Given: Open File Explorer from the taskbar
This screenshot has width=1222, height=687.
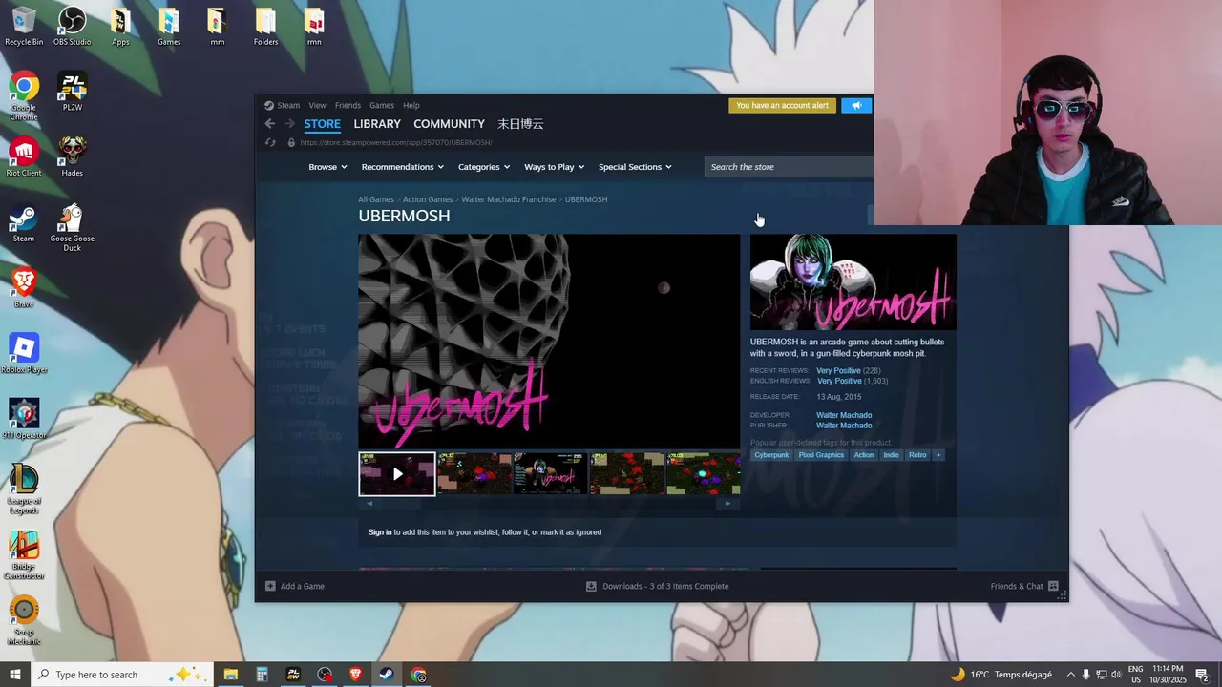Looking at the screenshot, I should 231,675.
